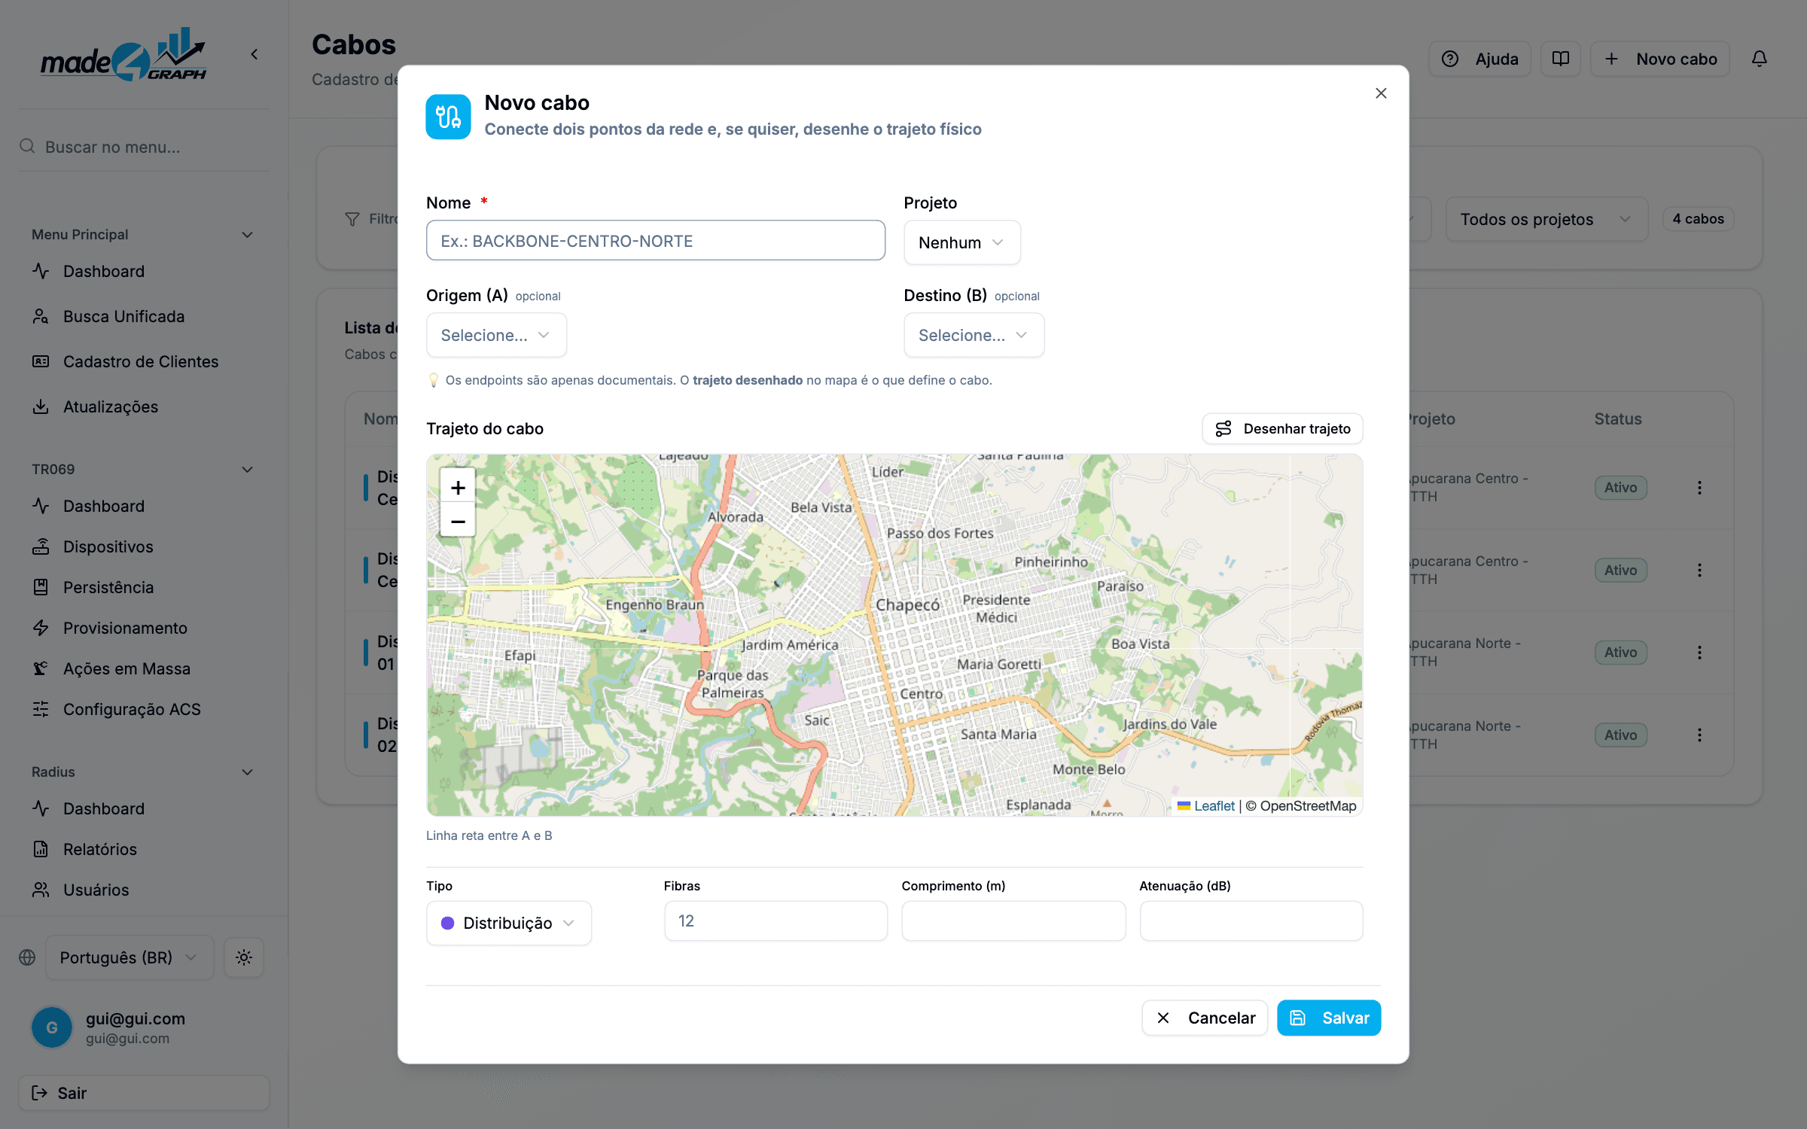This screenshot has width=1807, height=1129.
Task: Click the Status column header
Action: [x=1617, y=419]
